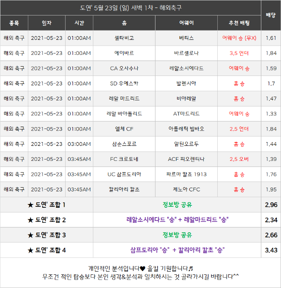The width and height of the screenshot is (281, 288).
Task: Click label '★ 도연' 조합 1'
Action: click(x=46, y=205)
